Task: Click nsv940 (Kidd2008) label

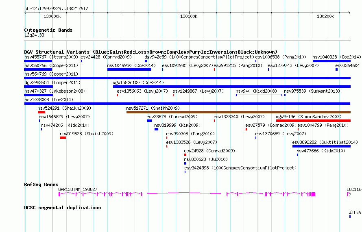Action: (x=256, y=91)
